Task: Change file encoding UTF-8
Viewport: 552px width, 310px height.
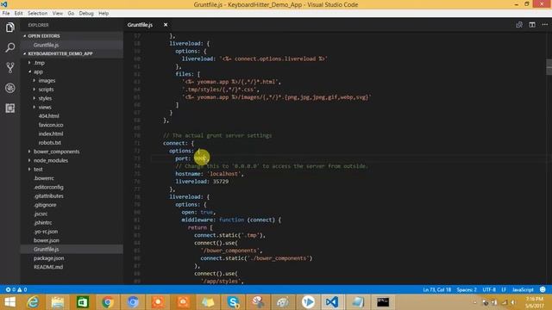Action: coord(489,289)
